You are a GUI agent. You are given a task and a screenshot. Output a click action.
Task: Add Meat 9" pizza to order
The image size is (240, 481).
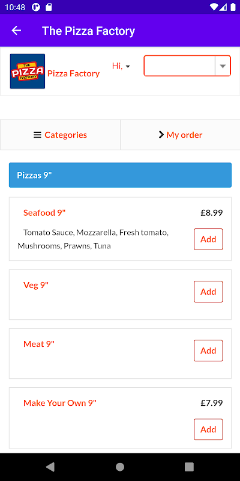208,351
